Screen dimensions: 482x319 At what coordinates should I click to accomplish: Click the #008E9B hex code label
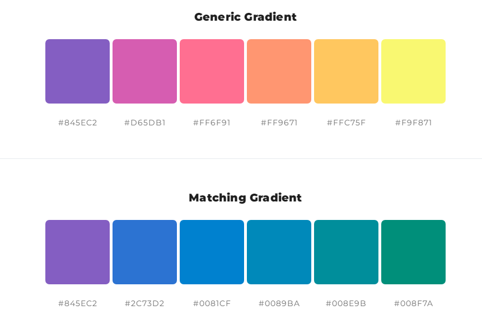tap(346, 303)
